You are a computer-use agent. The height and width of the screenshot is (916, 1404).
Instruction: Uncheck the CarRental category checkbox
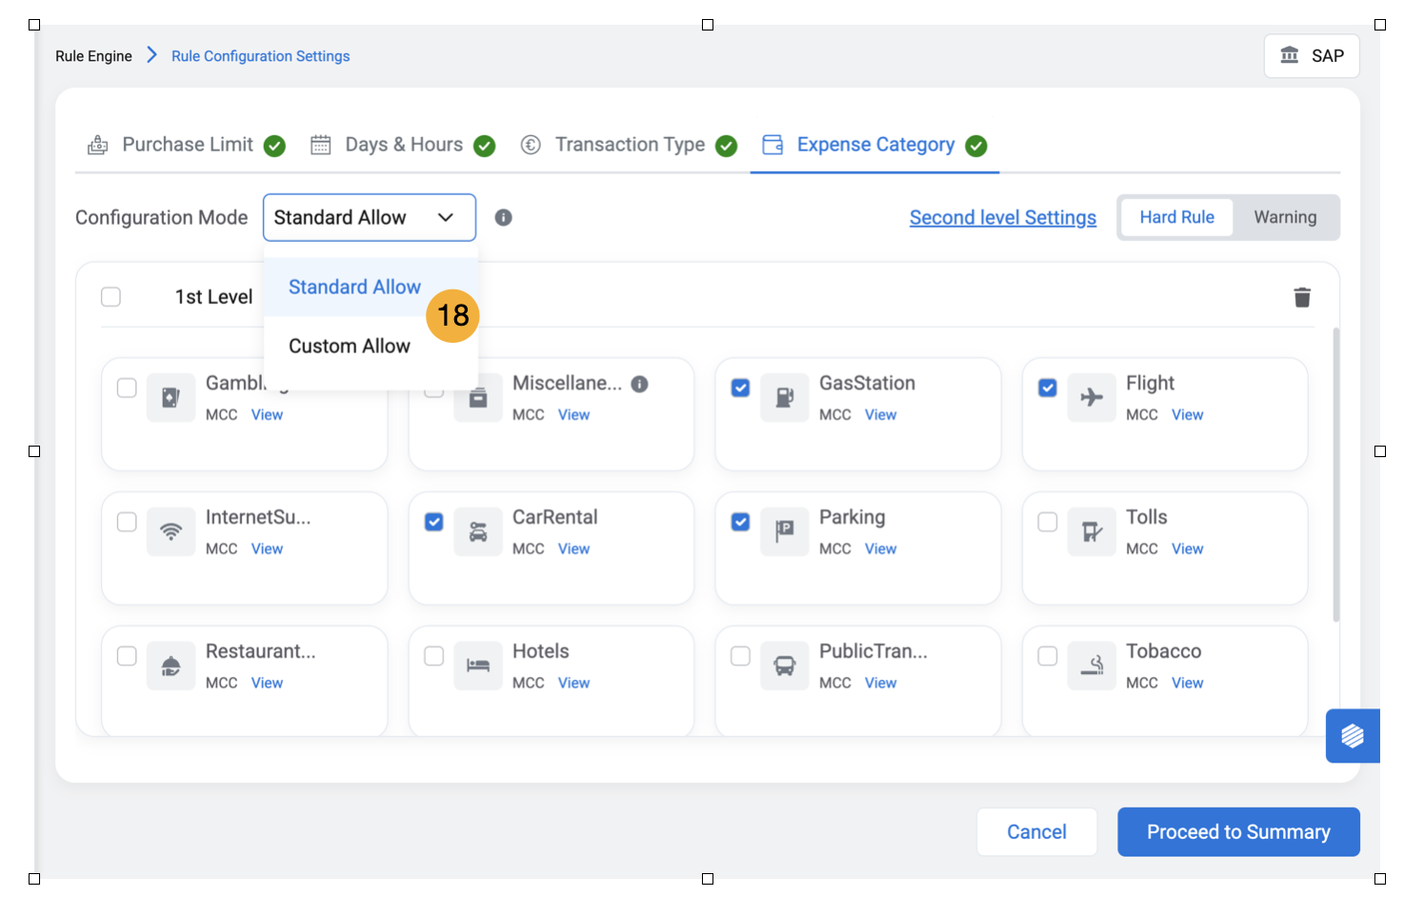(434, 522)
